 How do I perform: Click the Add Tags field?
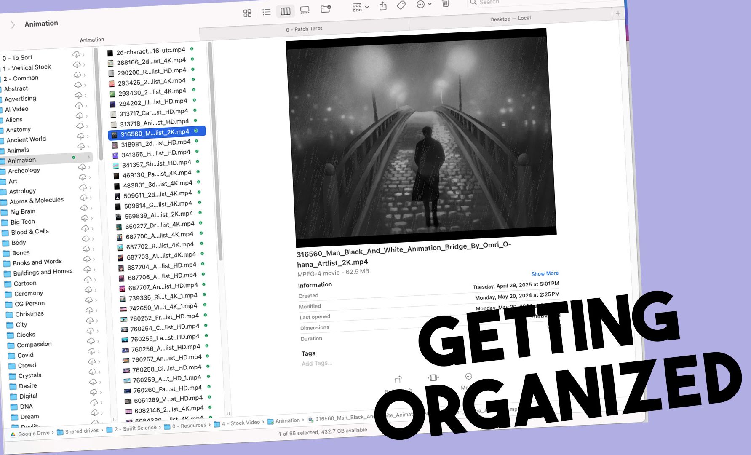317,363
